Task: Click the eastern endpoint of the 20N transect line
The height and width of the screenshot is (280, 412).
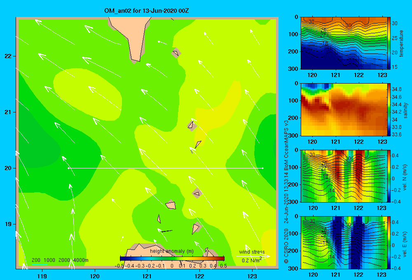Action: click(x=262, y=168)
